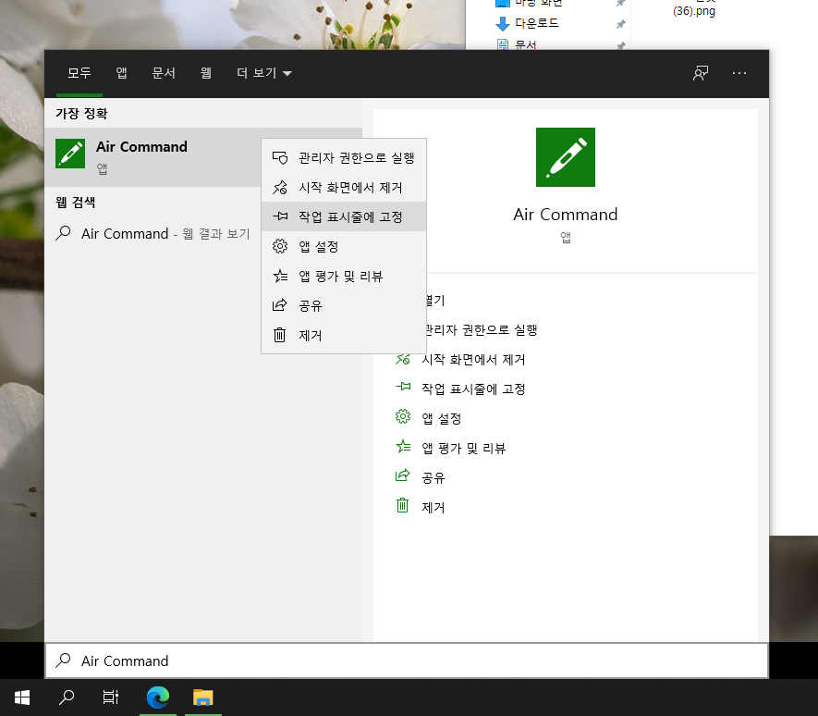Image resolution: width=818 pixels, height=716 pixels.
Task: Open the feedback person icon in search header
Action: 701,73
